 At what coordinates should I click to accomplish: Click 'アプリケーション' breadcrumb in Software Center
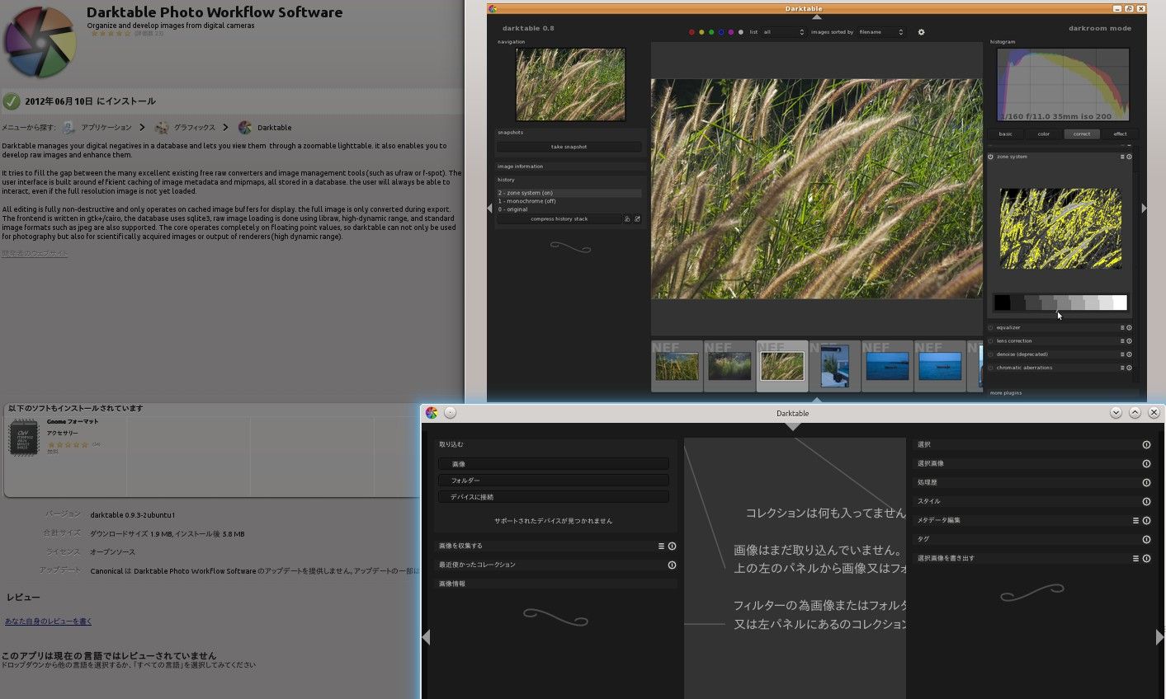pos(106,128)
